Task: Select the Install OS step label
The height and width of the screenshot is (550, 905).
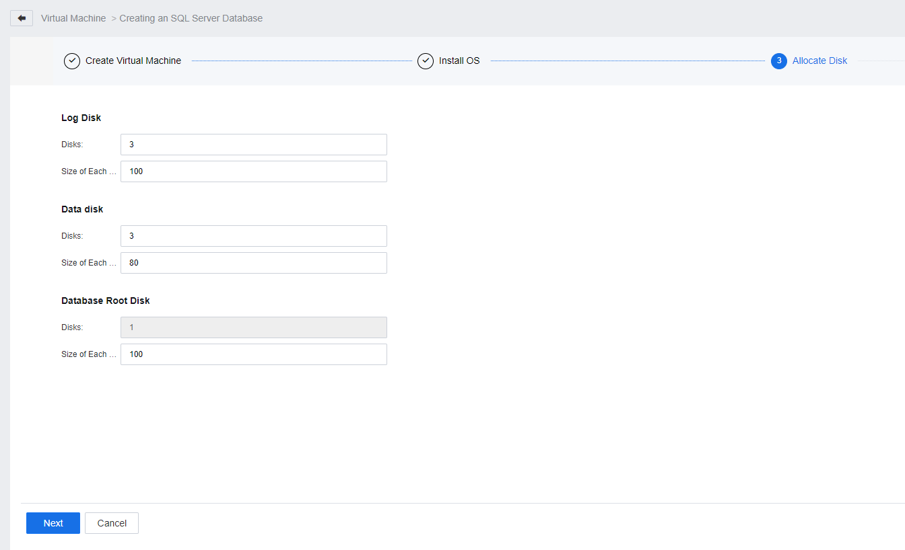Action: tap(459, 61)
